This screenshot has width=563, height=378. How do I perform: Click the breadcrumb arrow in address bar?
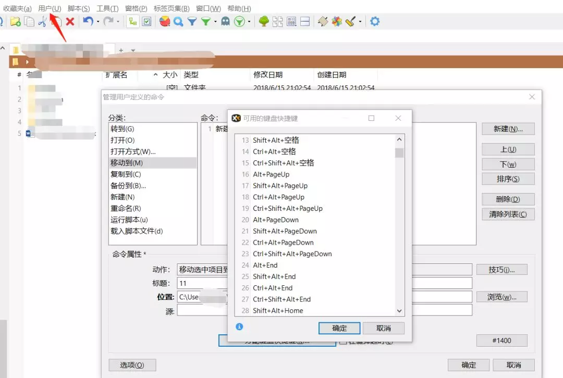tap(27, 61)
